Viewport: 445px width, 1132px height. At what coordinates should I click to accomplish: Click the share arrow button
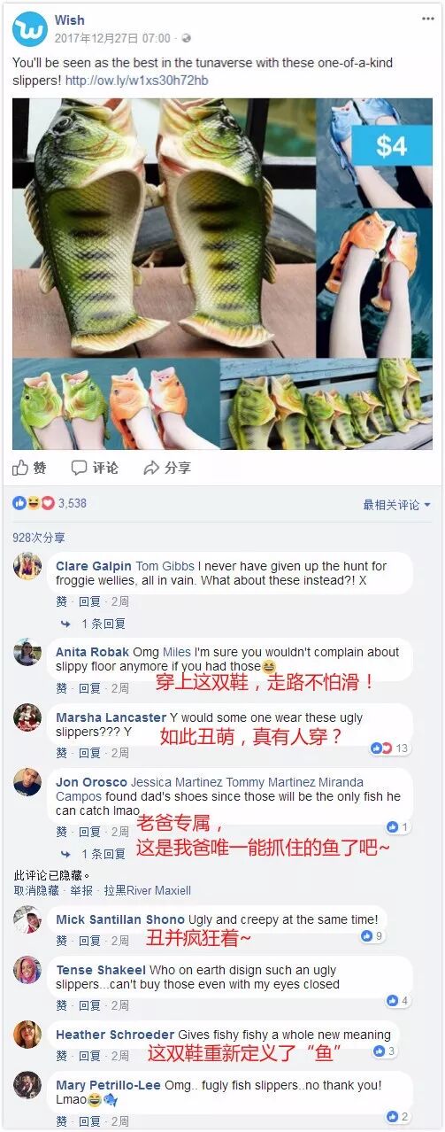tap(151, 468)
